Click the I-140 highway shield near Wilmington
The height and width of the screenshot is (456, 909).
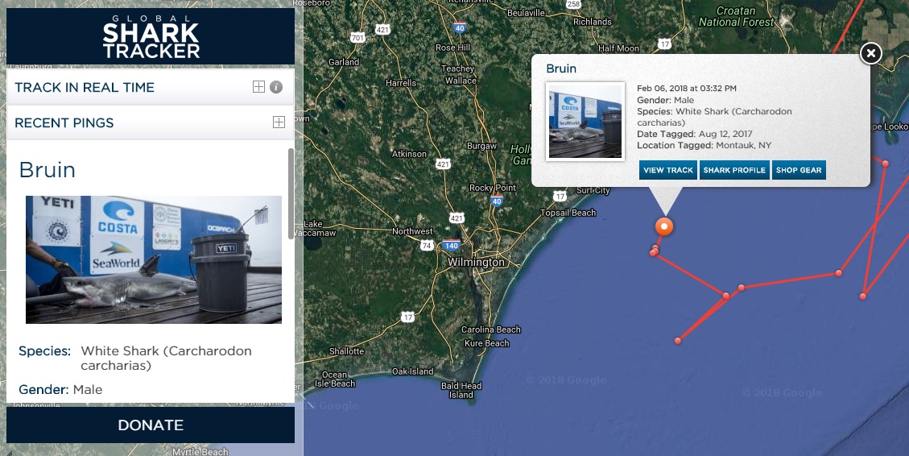coord(452,246)
